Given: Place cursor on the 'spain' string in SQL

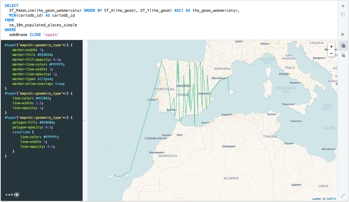Looking at the screenshot, I should pos(52,35).
